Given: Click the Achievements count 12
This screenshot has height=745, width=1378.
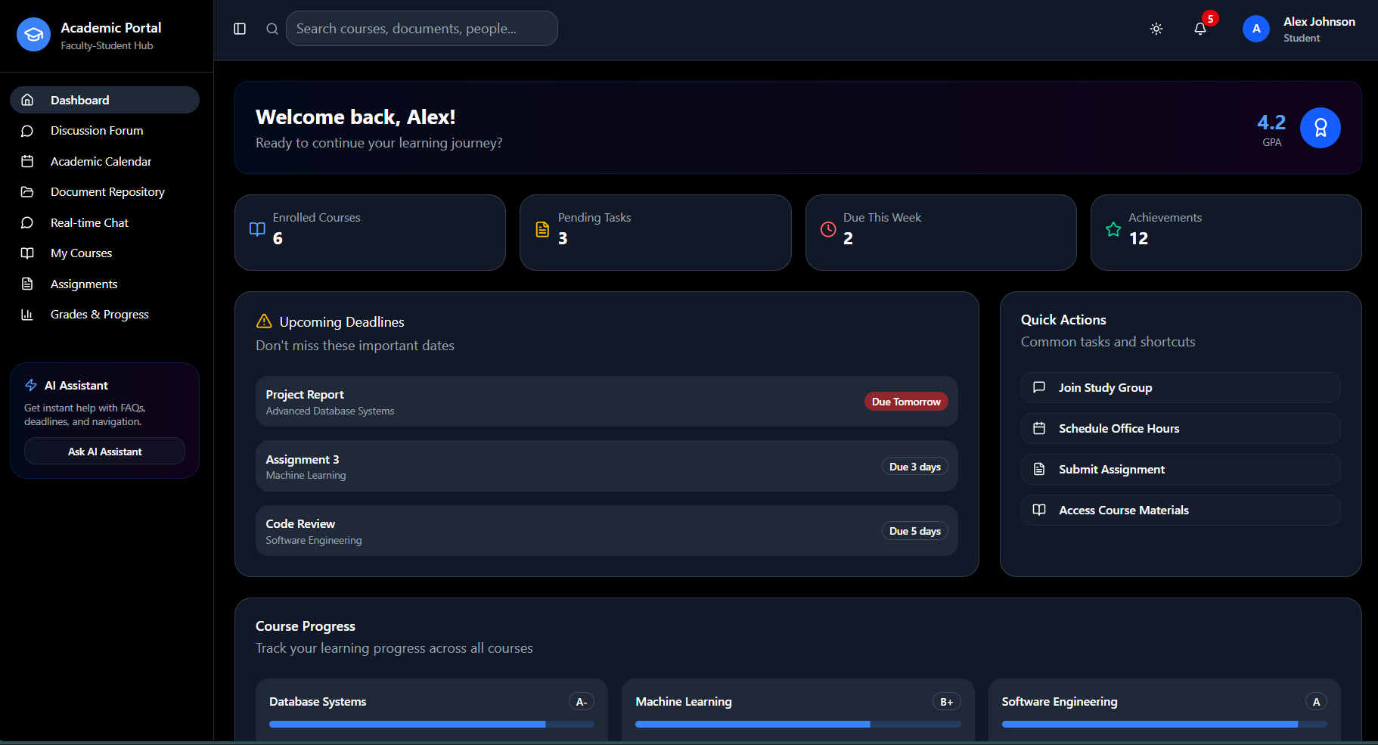Looking at the screenshot, I should coord(1138,238).
